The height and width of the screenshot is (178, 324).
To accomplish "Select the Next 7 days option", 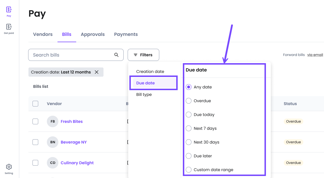I will (x=189, y=128).
